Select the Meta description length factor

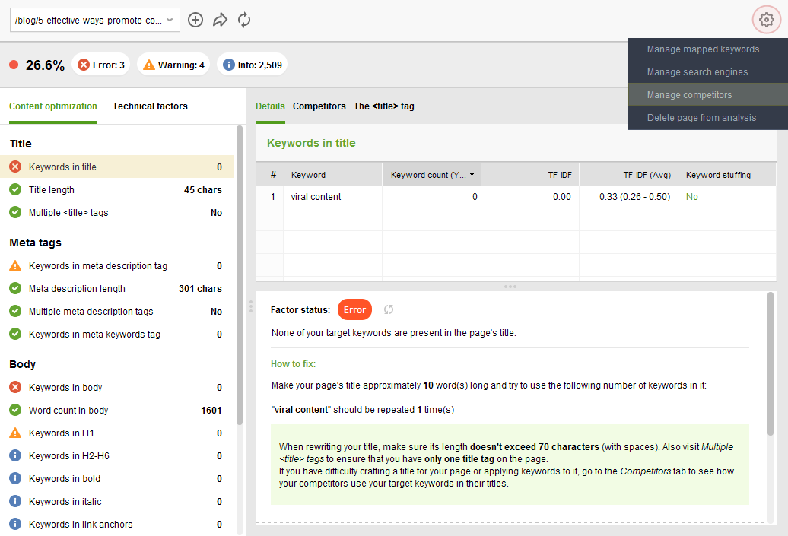[x=116, y=288]
